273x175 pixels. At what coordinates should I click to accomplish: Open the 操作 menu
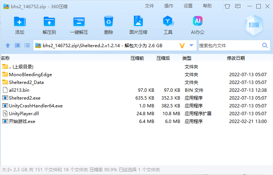168,6
